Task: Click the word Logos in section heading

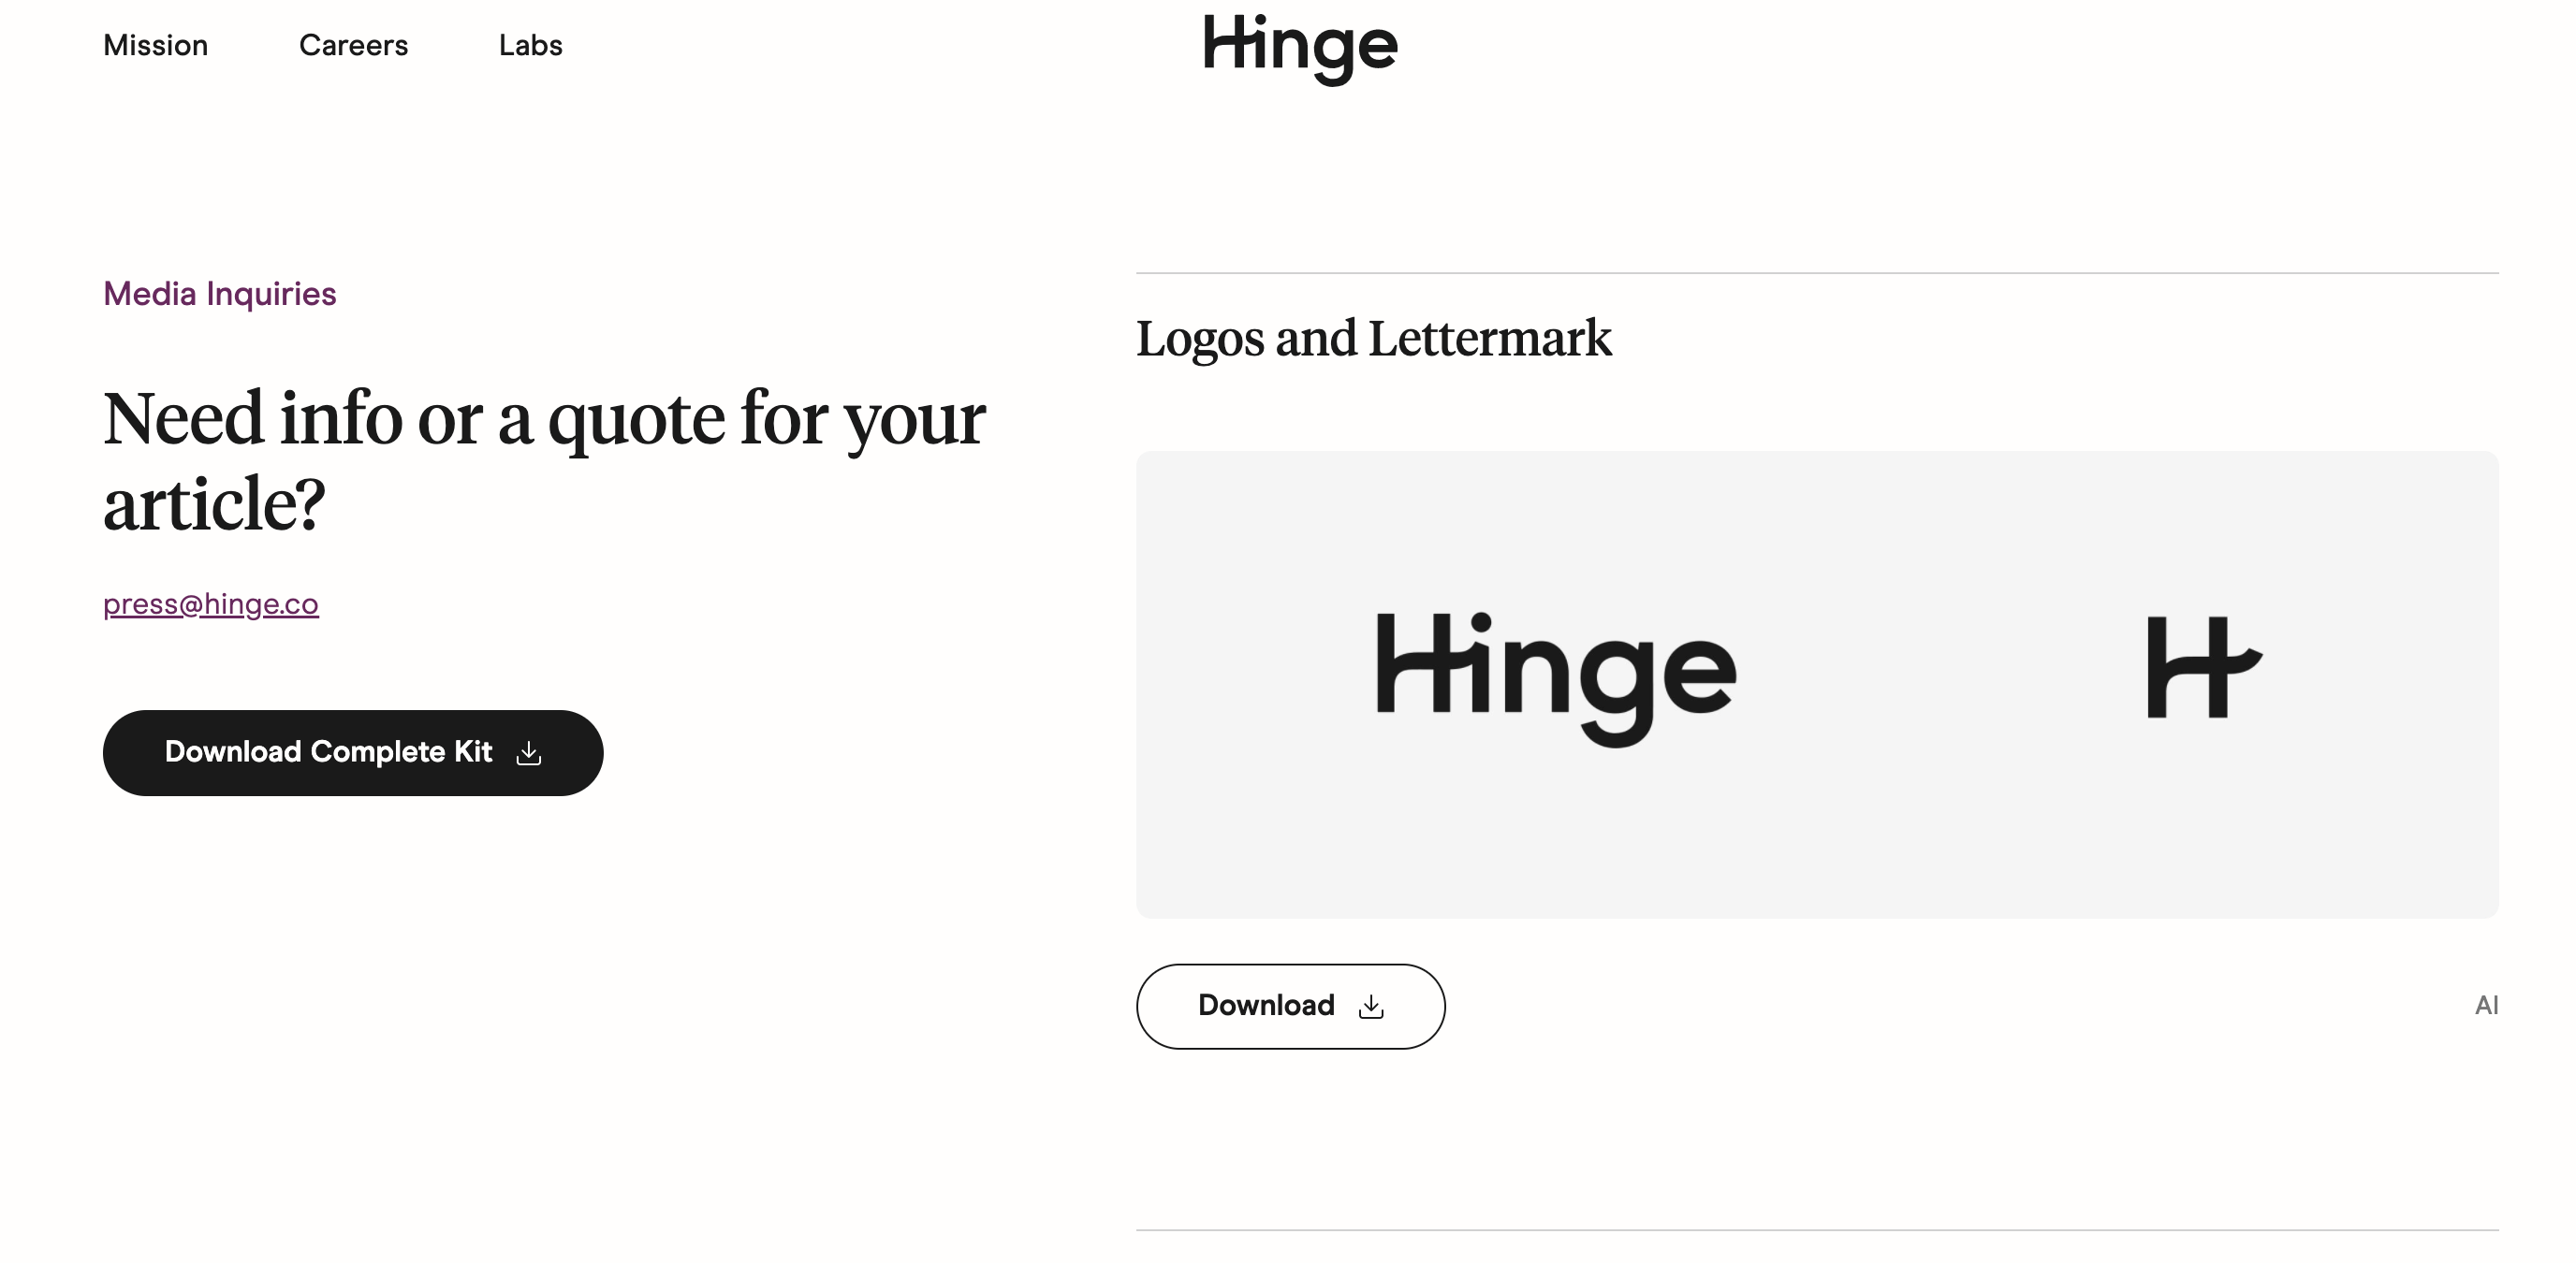Action: pos(1200,339)
